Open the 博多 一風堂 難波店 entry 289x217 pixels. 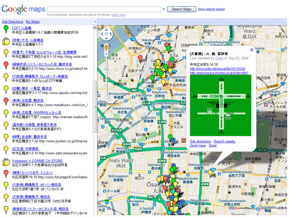32,88
